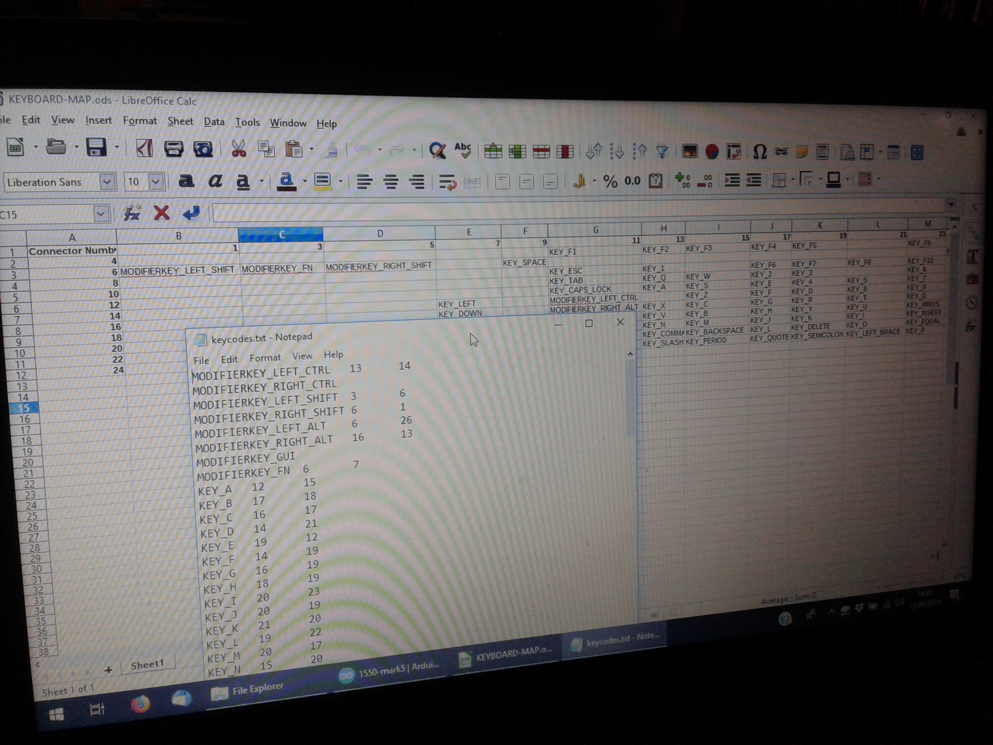Open Find & Replace icon

pyautogui.click(x=437, y=151)
